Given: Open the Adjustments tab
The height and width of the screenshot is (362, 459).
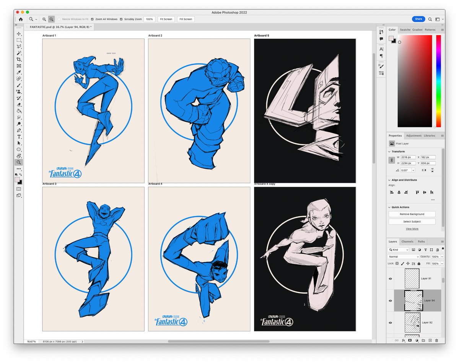Looking at the screenshot, I should pyautogui.click(x=413, y=135).
